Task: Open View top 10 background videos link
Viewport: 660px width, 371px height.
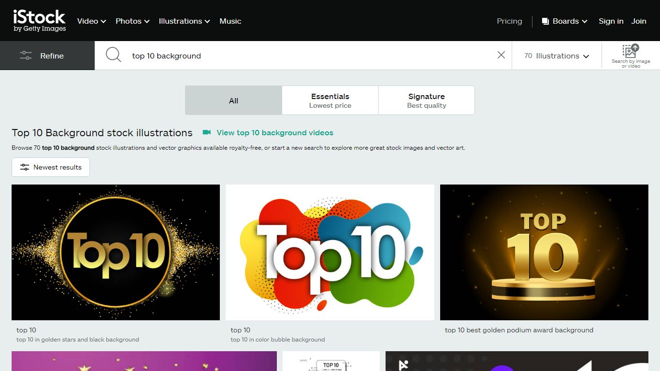Action: [x=275, y=132]
